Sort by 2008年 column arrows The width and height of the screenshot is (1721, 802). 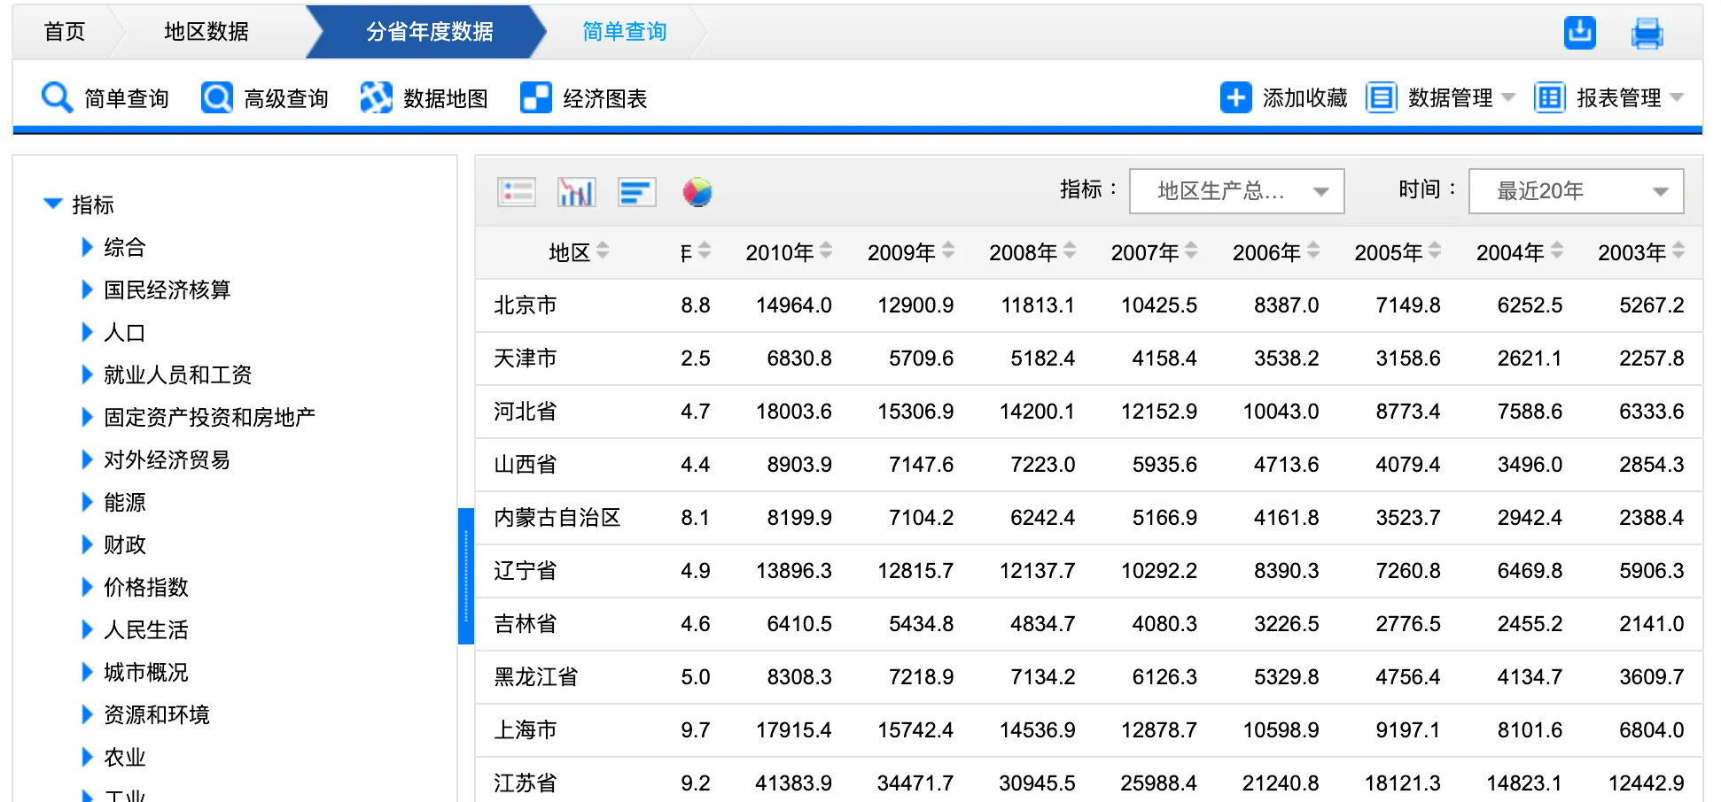(x=1070, y=251)
